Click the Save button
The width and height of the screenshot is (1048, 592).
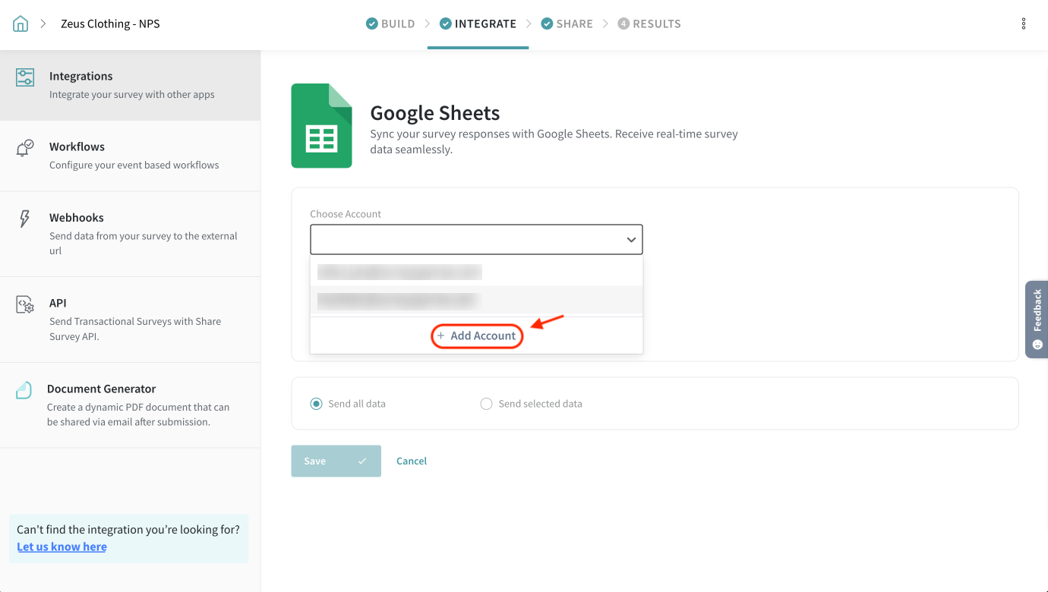click(x=336, y=461)
